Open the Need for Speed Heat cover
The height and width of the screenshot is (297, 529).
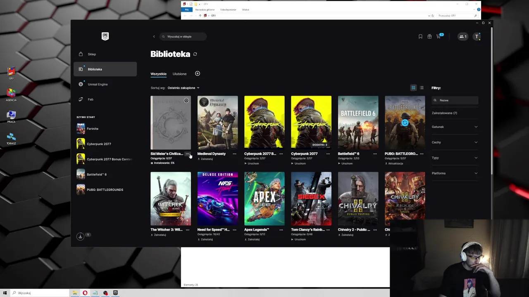click(x=217, y=199)
